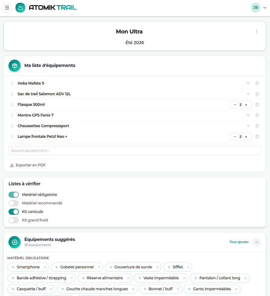
Task: Enable the Matériel recommandé toggle
Action: click(14, 203)
